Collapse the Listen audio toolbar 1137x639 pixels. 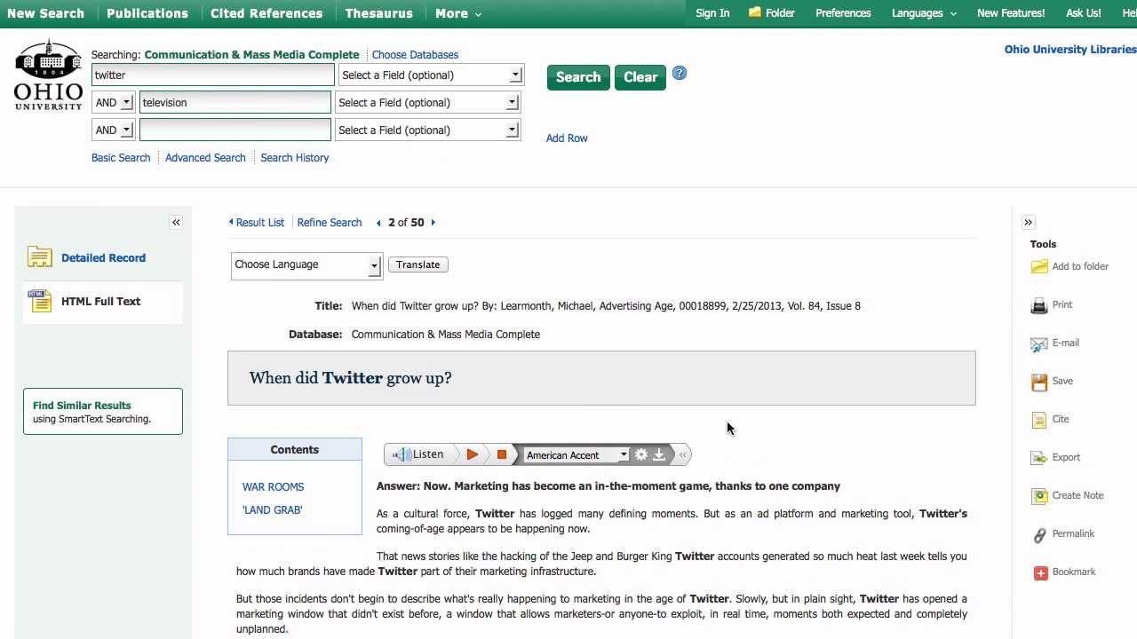click(x=682, y=454)
